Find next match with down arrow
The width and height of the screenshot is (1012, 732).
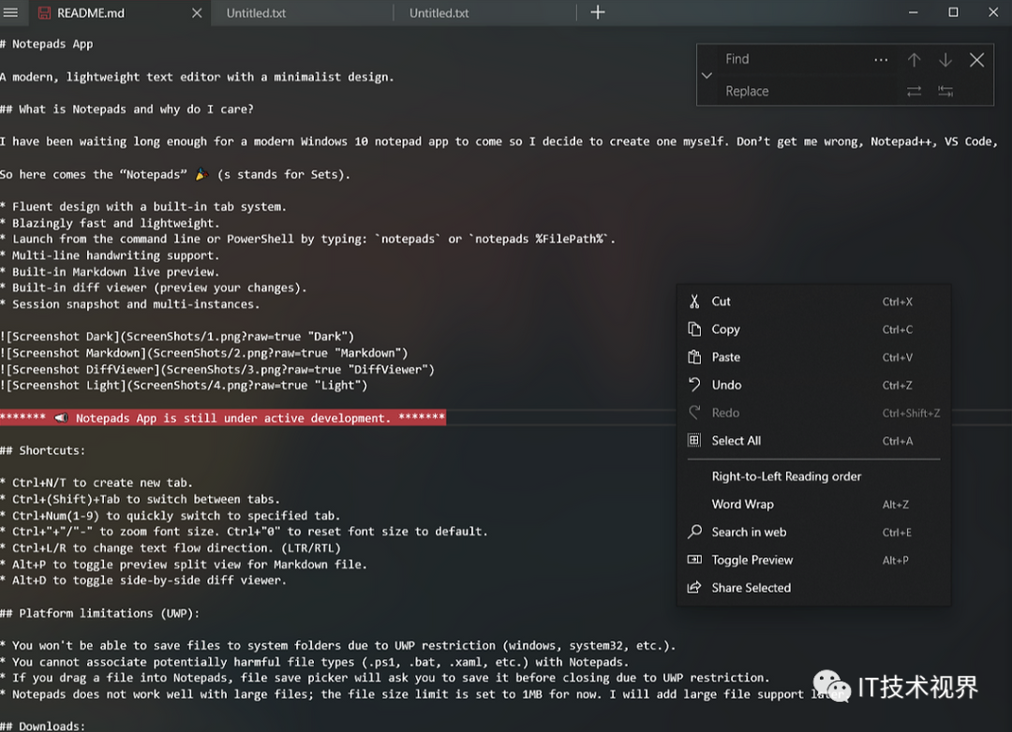(945, 60)
